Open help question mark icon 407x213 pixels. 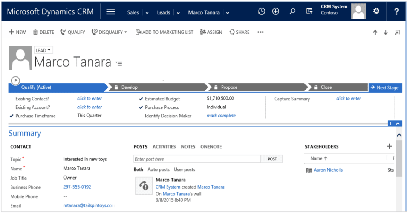pyautogui.click(x=396, y=11)
